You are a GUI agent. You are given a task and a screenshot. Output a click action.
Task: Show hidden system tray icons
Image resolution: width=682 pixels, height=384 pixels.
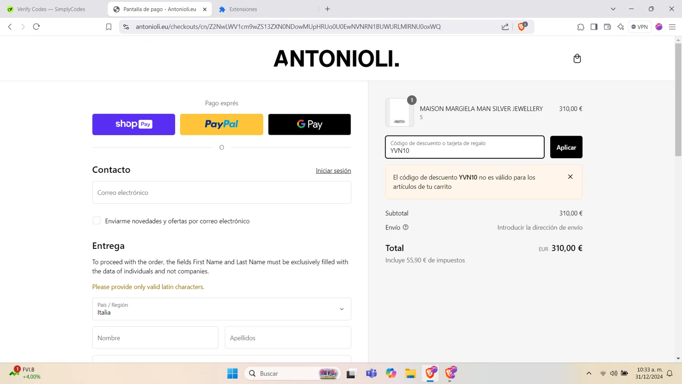(589, 374)
